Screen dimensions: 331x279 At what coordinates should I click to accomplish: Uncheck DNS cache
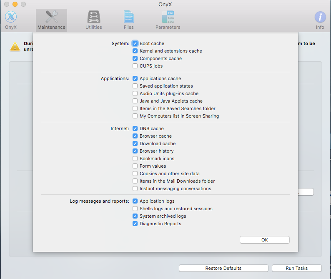click(x=135, y=128)
